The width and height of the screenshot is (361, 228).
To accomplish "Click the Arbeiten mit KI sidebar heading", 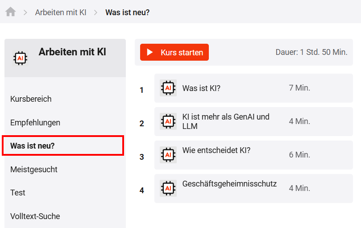I will point(72,52).
